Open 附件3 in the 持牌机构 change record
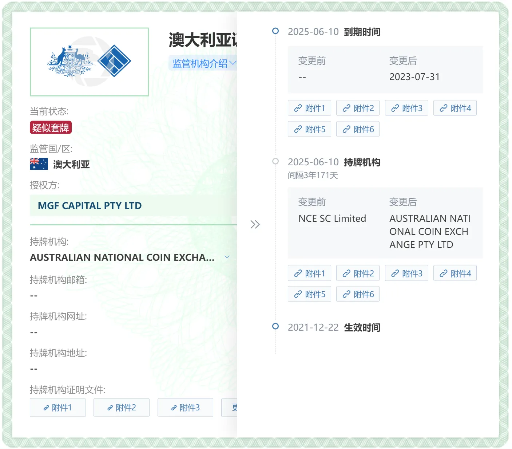 pyautogui.click(x=406, y=273)
